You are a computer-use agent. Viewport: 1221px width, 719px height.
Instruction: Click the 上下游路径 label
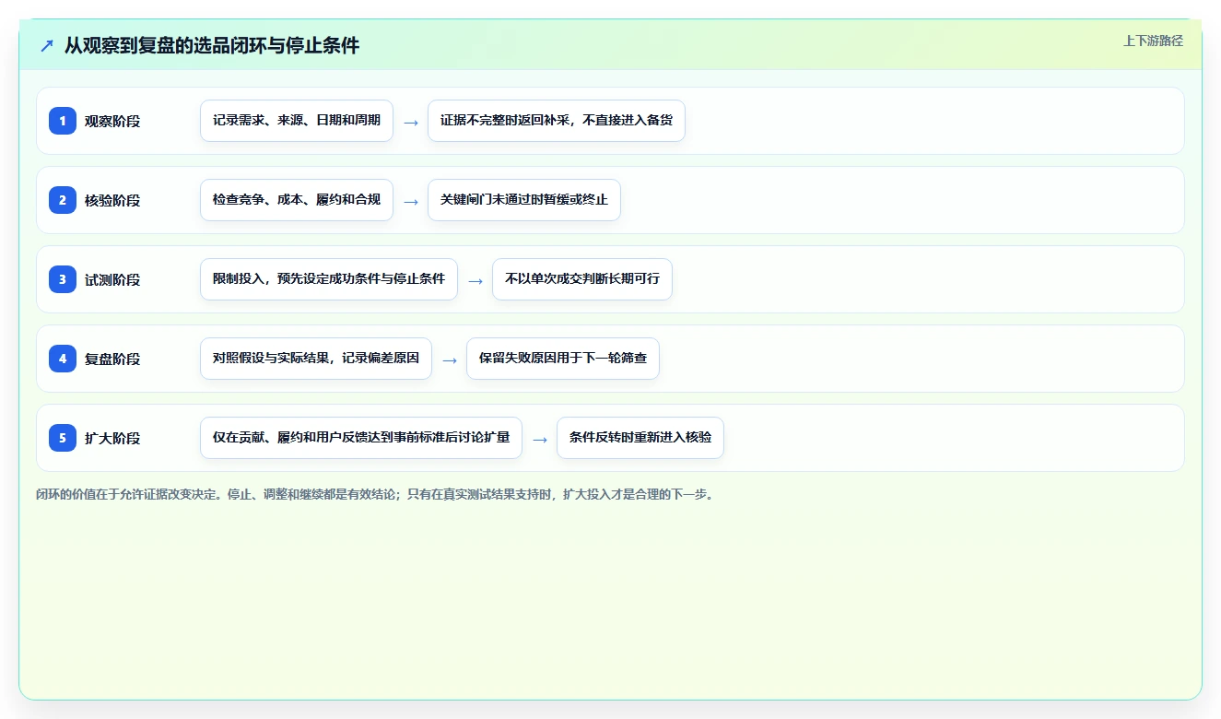1153,41
